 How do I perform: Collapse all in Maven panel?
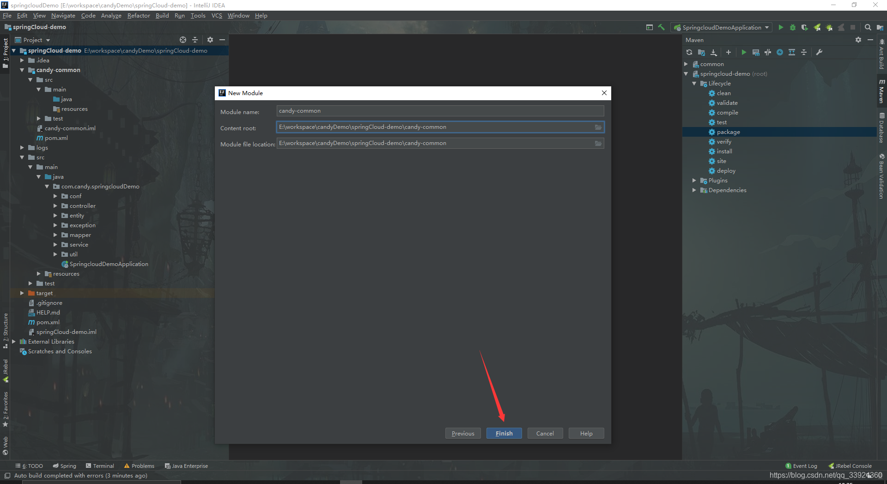804,52
